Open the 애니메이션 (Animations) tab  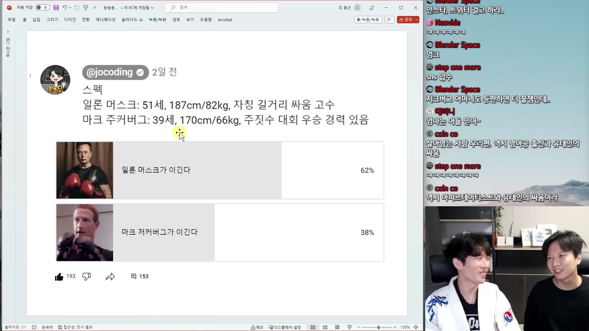(x=106, y=20)
